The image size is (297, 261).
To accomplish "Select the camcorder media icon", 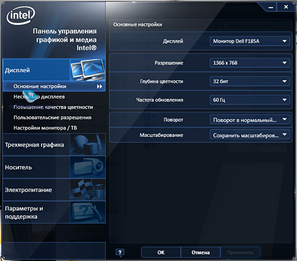I will coord(88,167).
